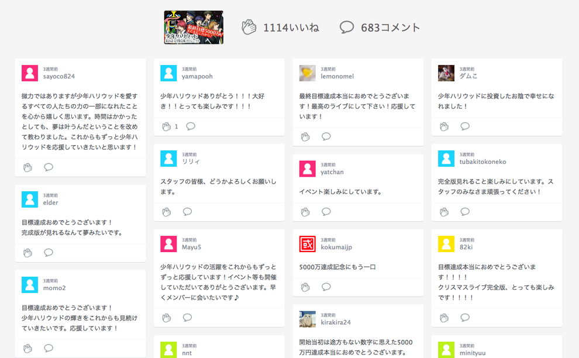Screen dimensions: 579x358
Task: Click the comment bubble on 82ki's post
Action: (465, 318)
